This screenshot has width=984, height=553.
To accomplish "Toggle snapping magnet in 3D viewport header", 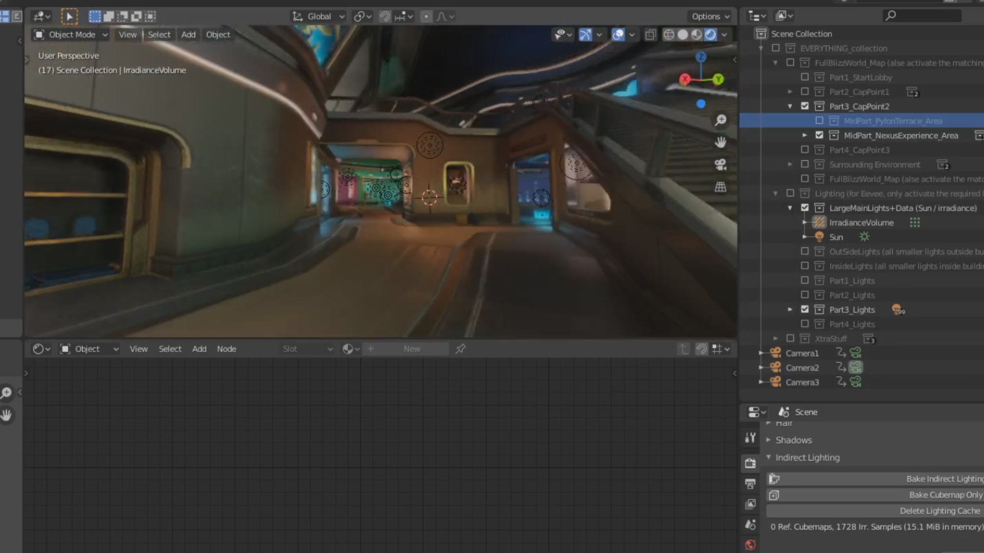I will point(385,16).
